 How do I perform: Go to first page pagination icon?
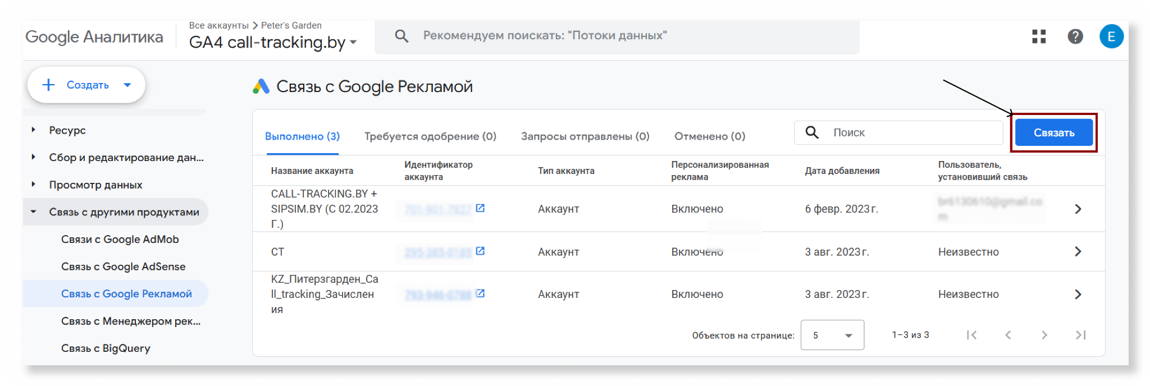(x=972, y=335)
